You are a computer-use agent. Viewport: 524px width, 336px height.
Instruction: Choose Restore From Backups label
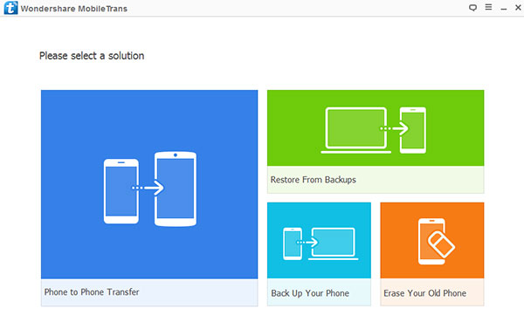(x=314, y=180)
